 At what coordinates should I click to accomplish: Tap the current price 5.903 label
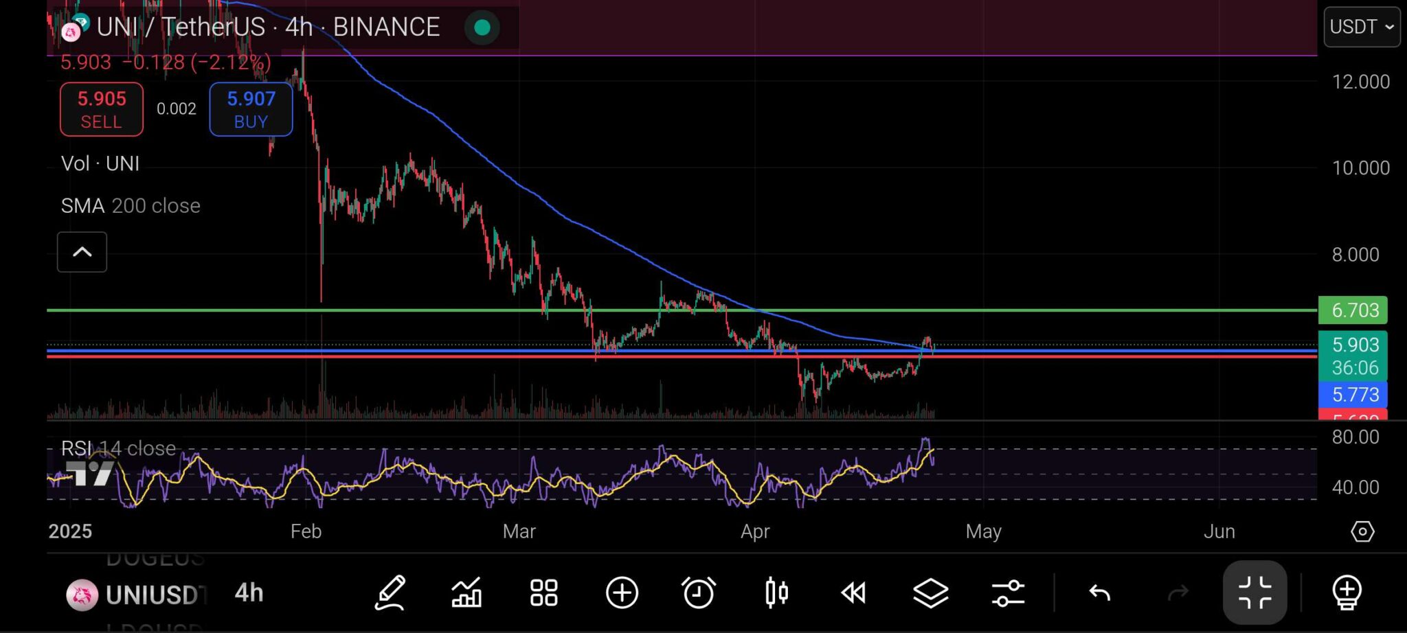tap(1353, 356)
